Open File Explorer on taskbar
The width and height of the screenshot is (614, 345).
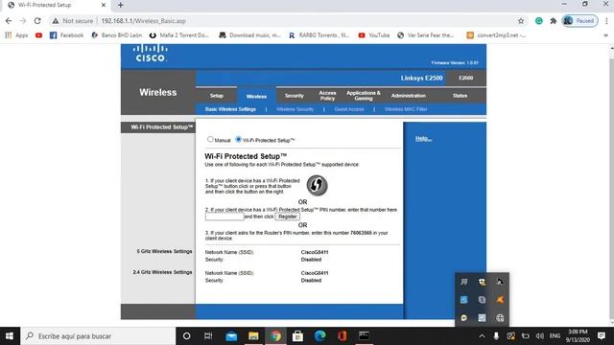pyautogui.click(x=253, y=336)
